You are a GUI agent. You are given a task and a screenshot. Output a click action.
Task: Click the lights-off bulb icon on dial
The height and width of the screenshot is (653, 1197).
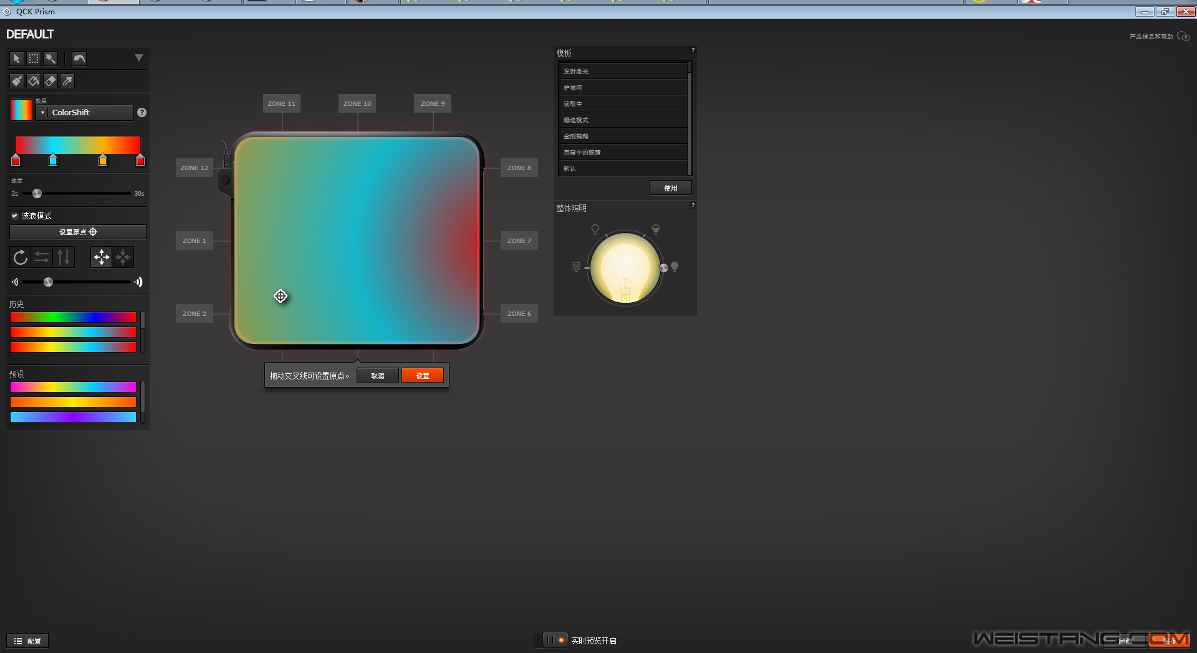tap(576, 267)
